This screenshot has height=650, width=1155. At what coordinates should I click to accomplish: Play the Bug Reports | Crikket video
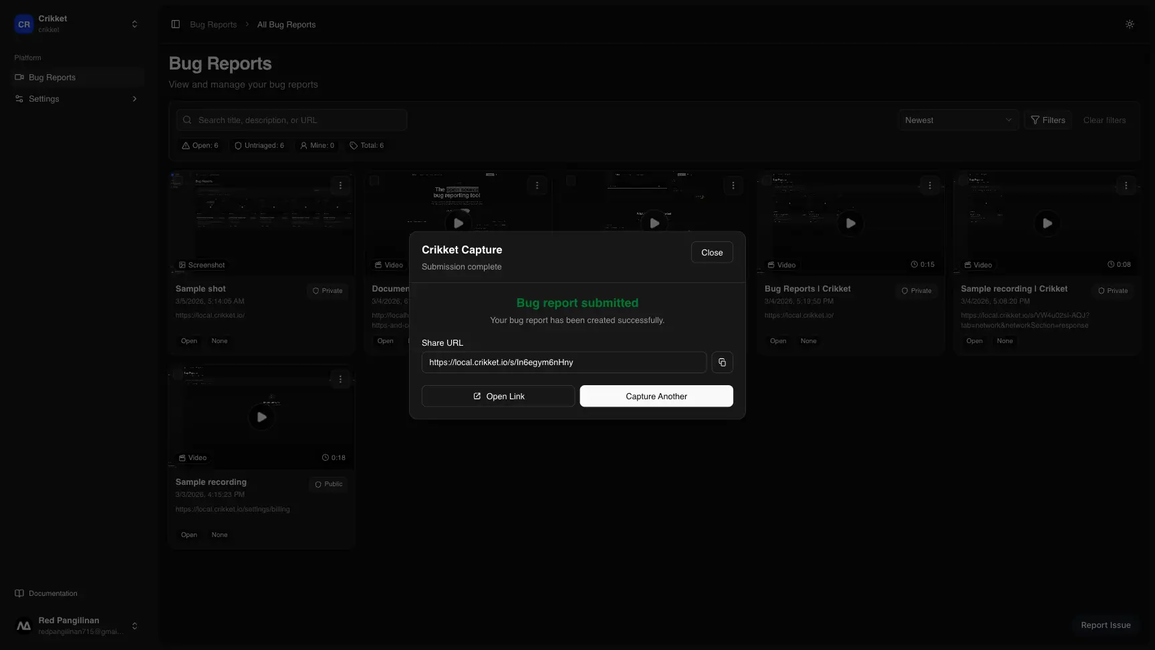(851, 223)
